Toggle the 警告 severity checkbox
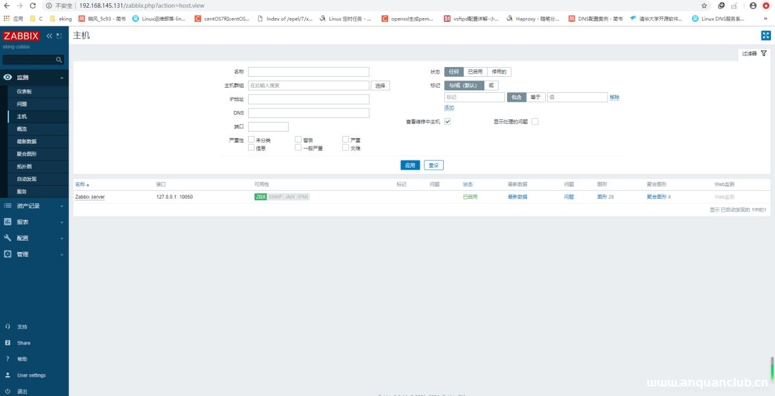 [298, 139]
